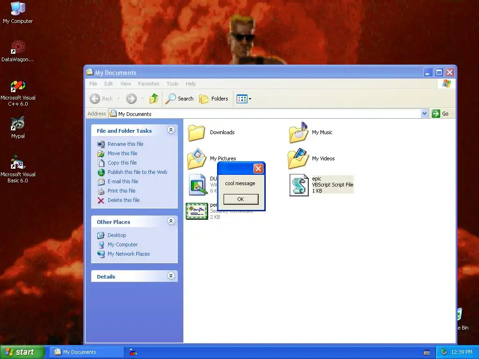Open the DataWagon desktop shortcut
Screen dimensions: 479x359
(18, 50)
